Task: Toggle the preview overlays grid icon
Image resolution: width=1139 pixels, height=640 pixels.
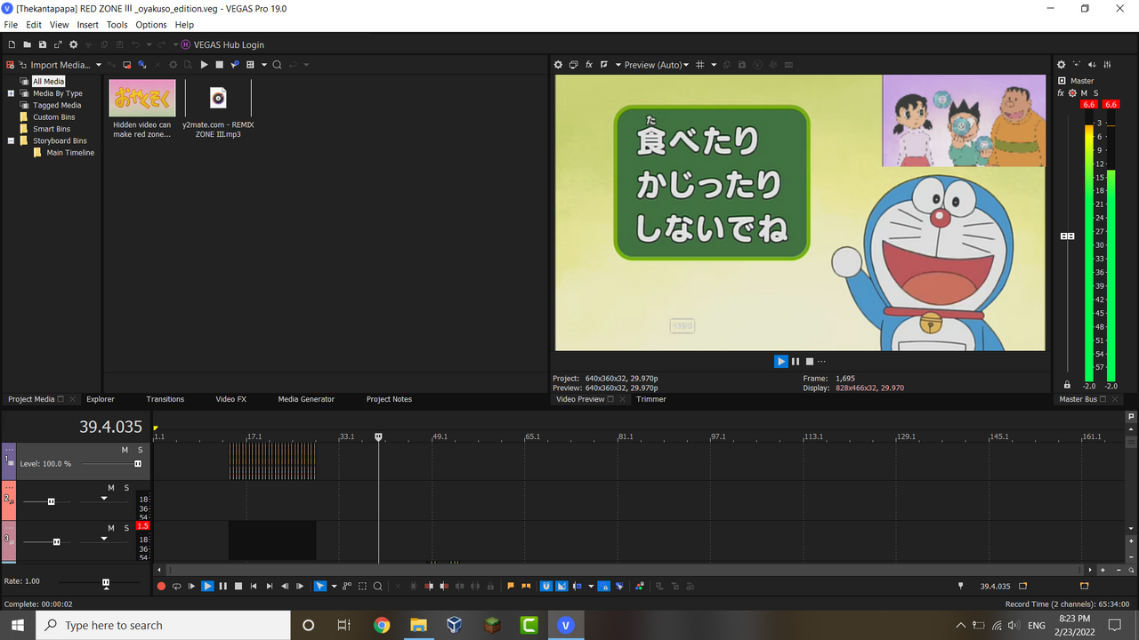Action: point(700,65)
